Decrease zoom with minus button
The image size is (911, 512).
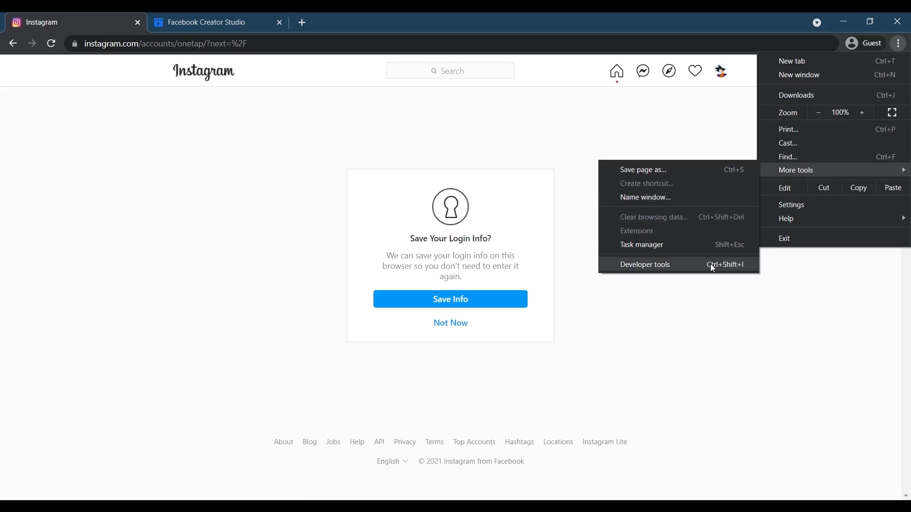pyautogui.click(x=819, y=113)
